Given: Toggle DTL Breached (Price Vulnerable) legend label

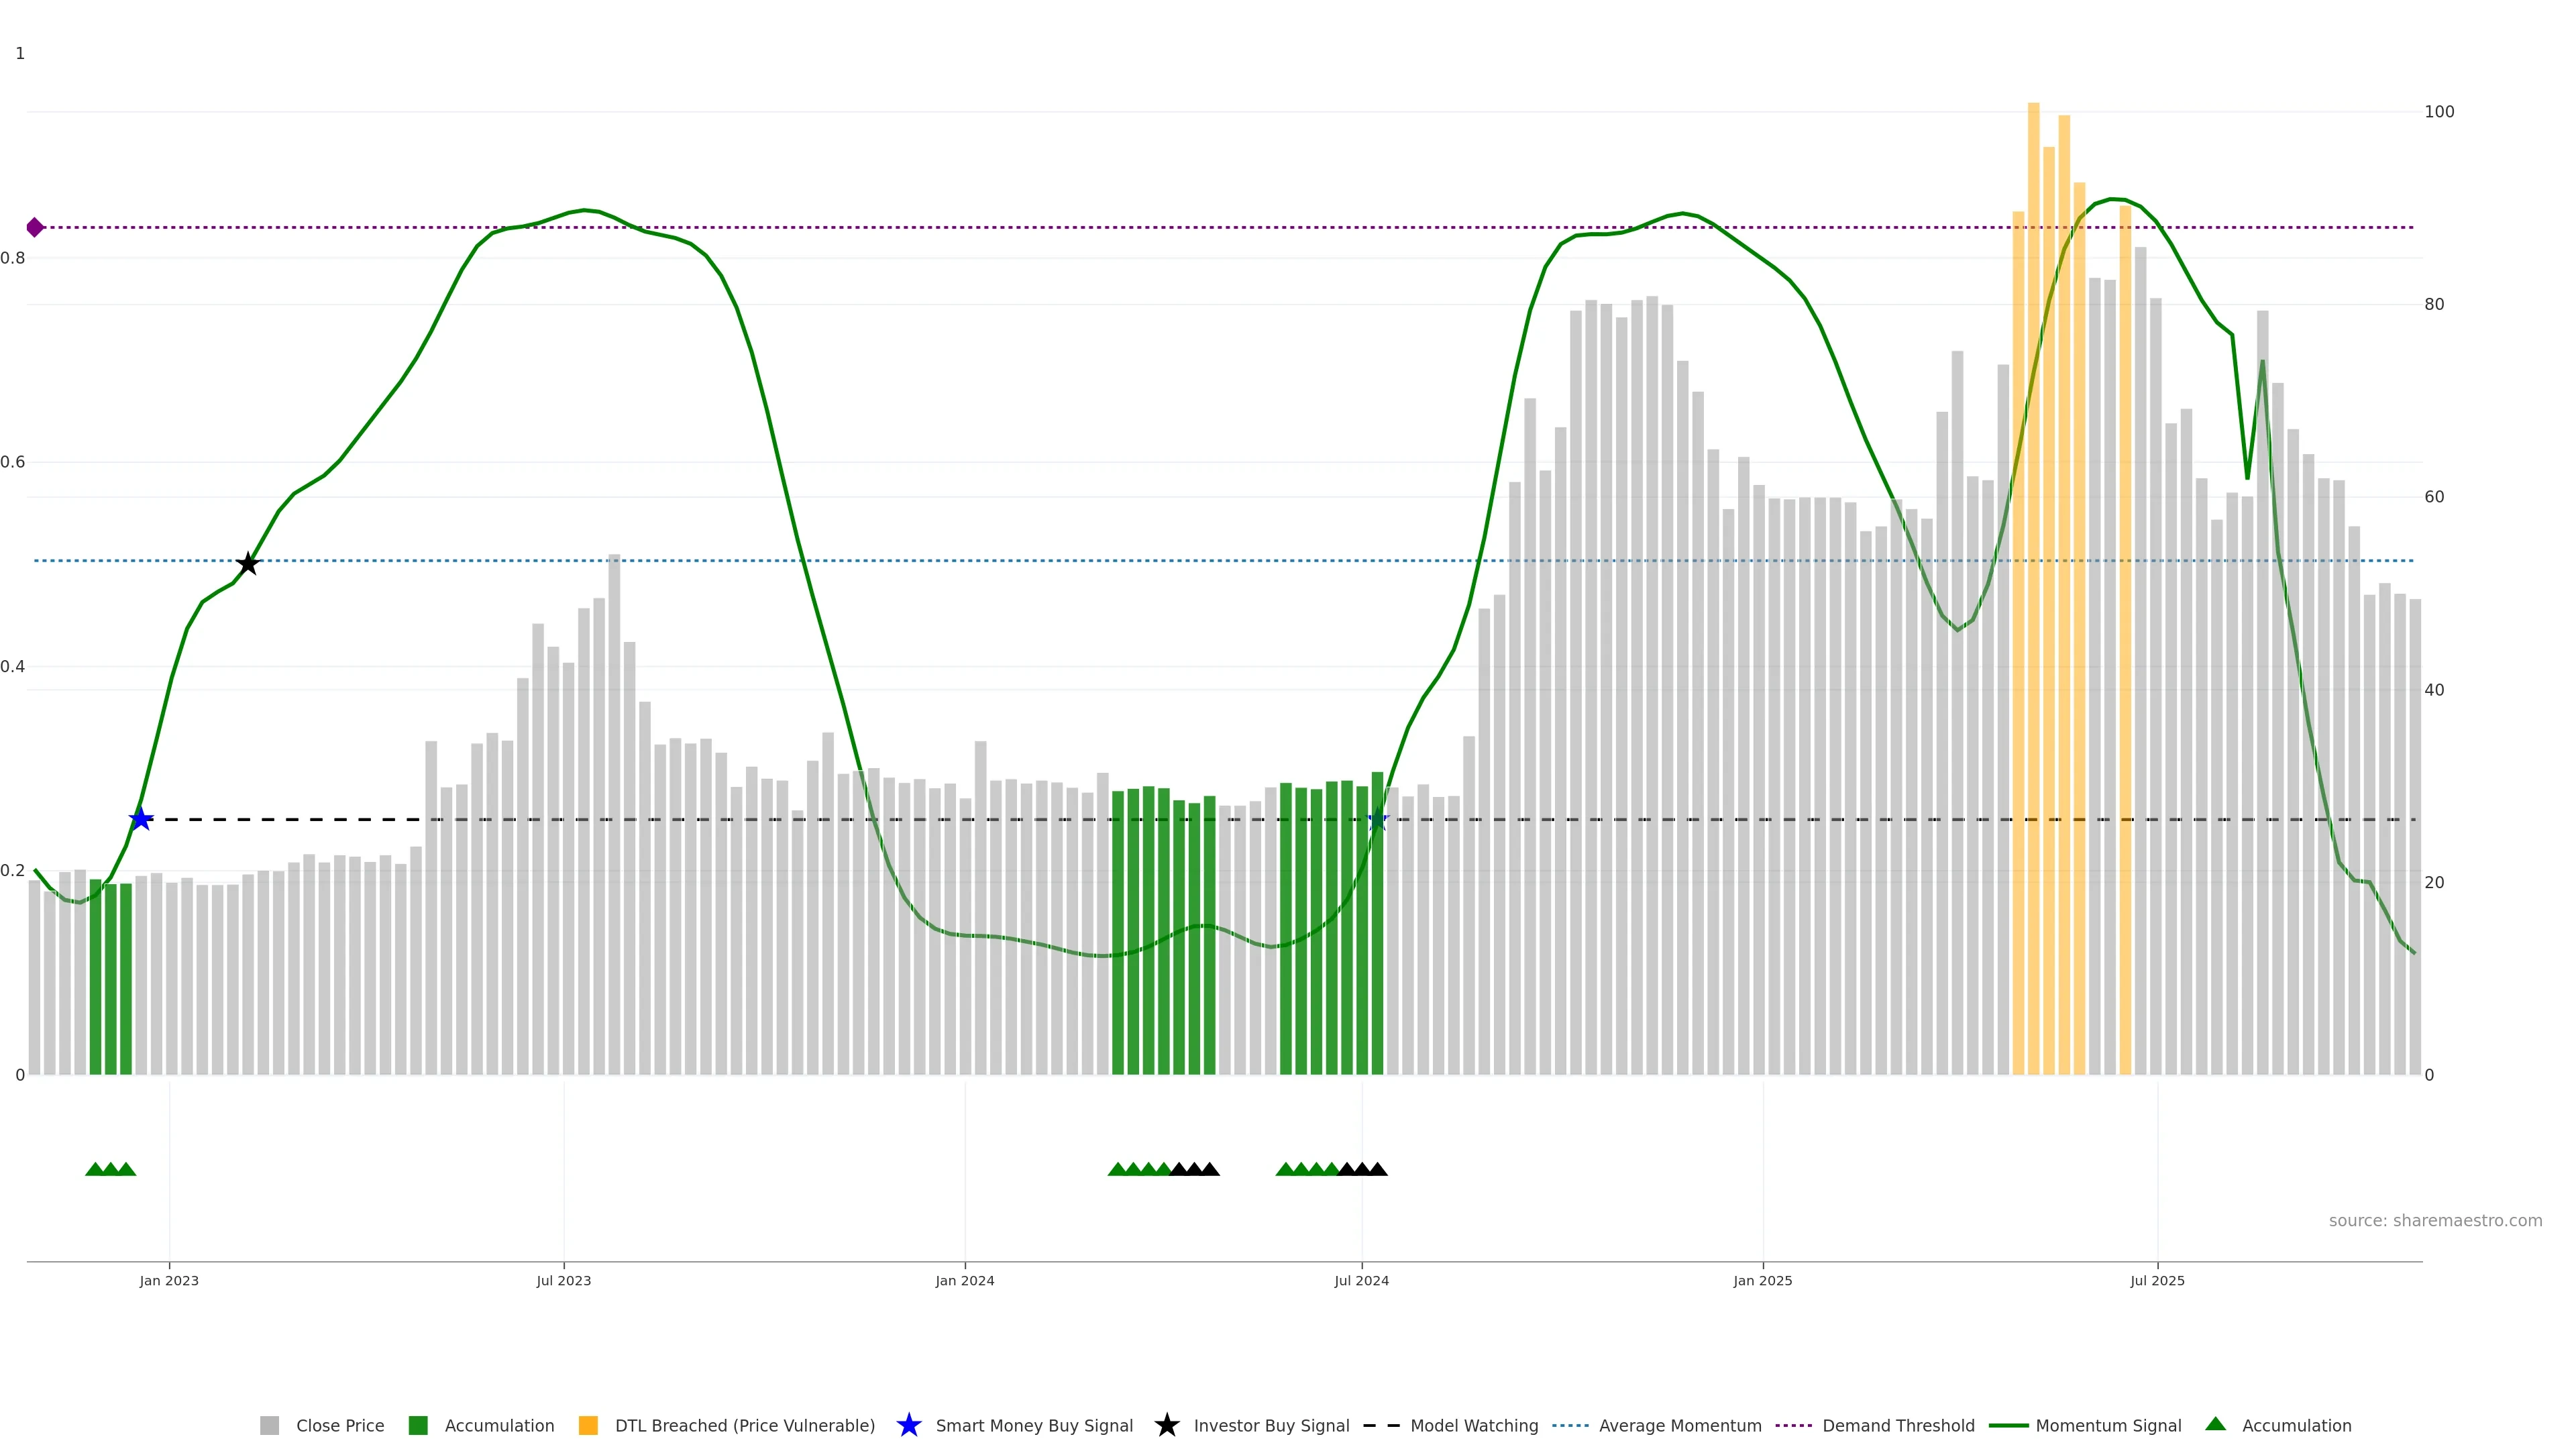Looking at the screenshot, I should (x=744, y=1425).
